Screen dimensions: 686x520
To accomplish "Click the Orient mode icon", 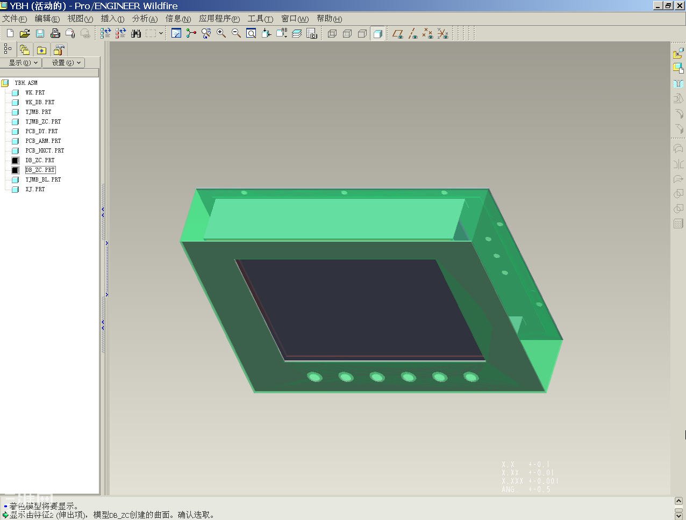I will [x=206, y=33].
